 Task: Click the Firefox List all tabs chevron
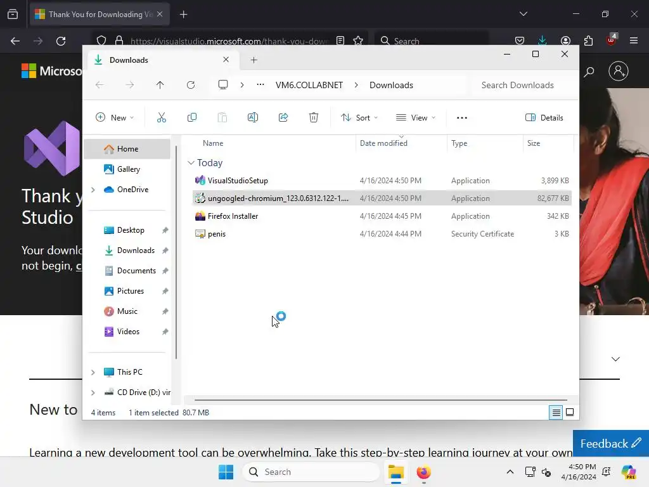524,14
